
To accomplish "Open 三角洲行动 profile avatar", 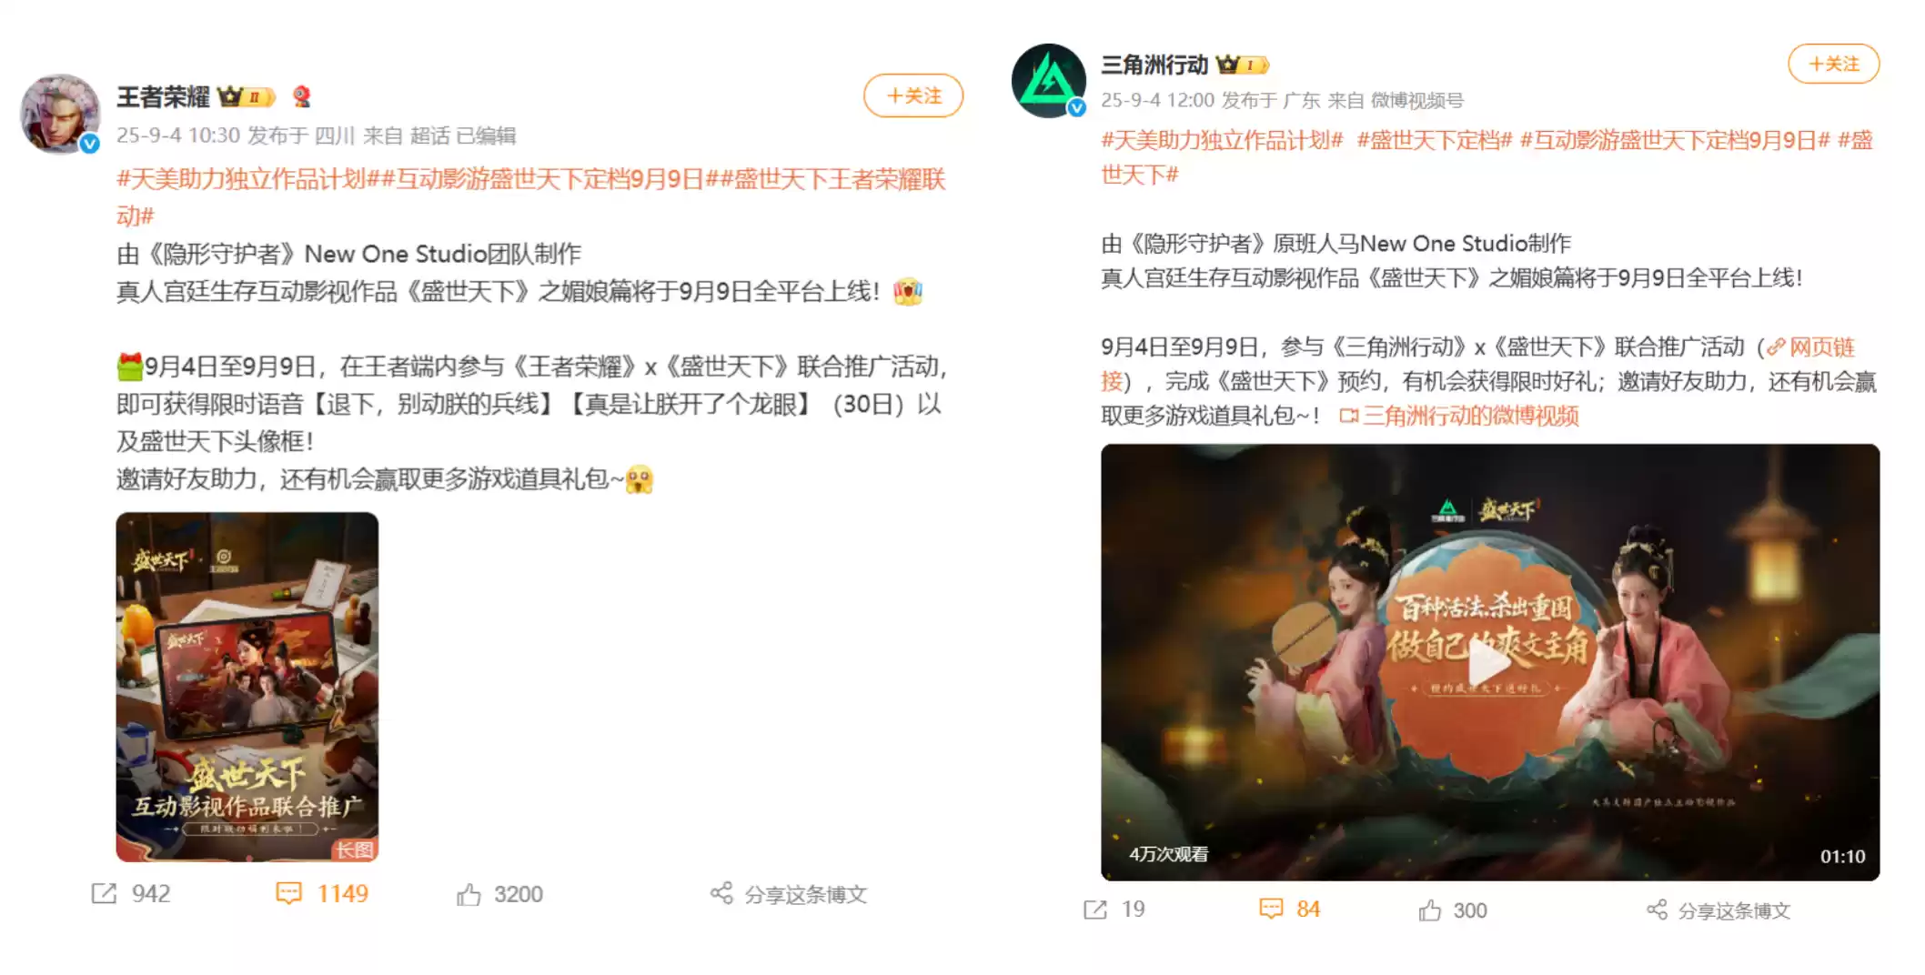I will click(1049, 80).
